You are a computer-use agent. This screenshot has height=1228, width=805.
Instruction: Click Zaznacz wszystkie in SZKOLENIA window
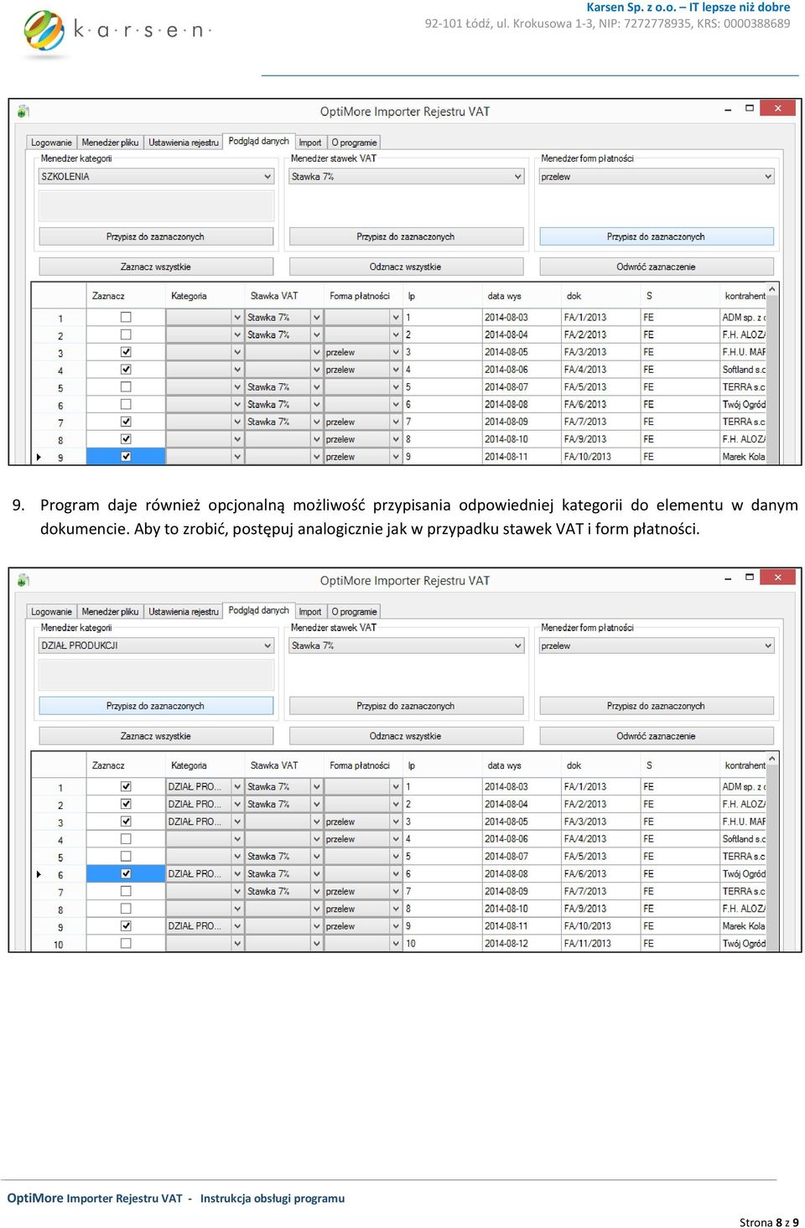[x=156, y=267]
